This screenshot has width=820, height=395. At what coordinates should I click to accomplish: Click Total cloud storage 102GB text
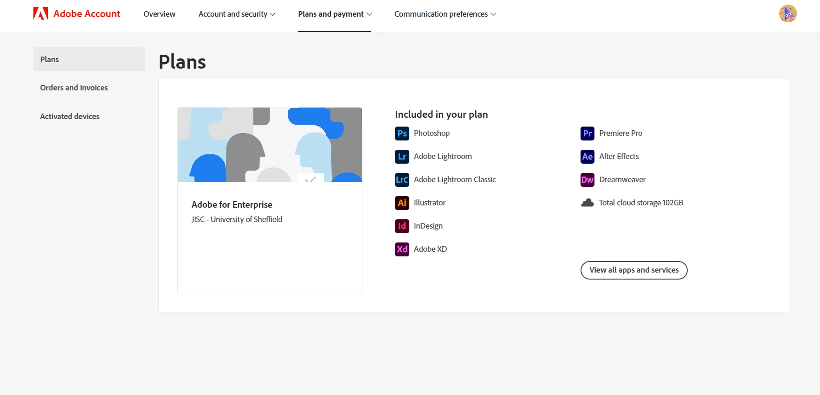(641, 203)
